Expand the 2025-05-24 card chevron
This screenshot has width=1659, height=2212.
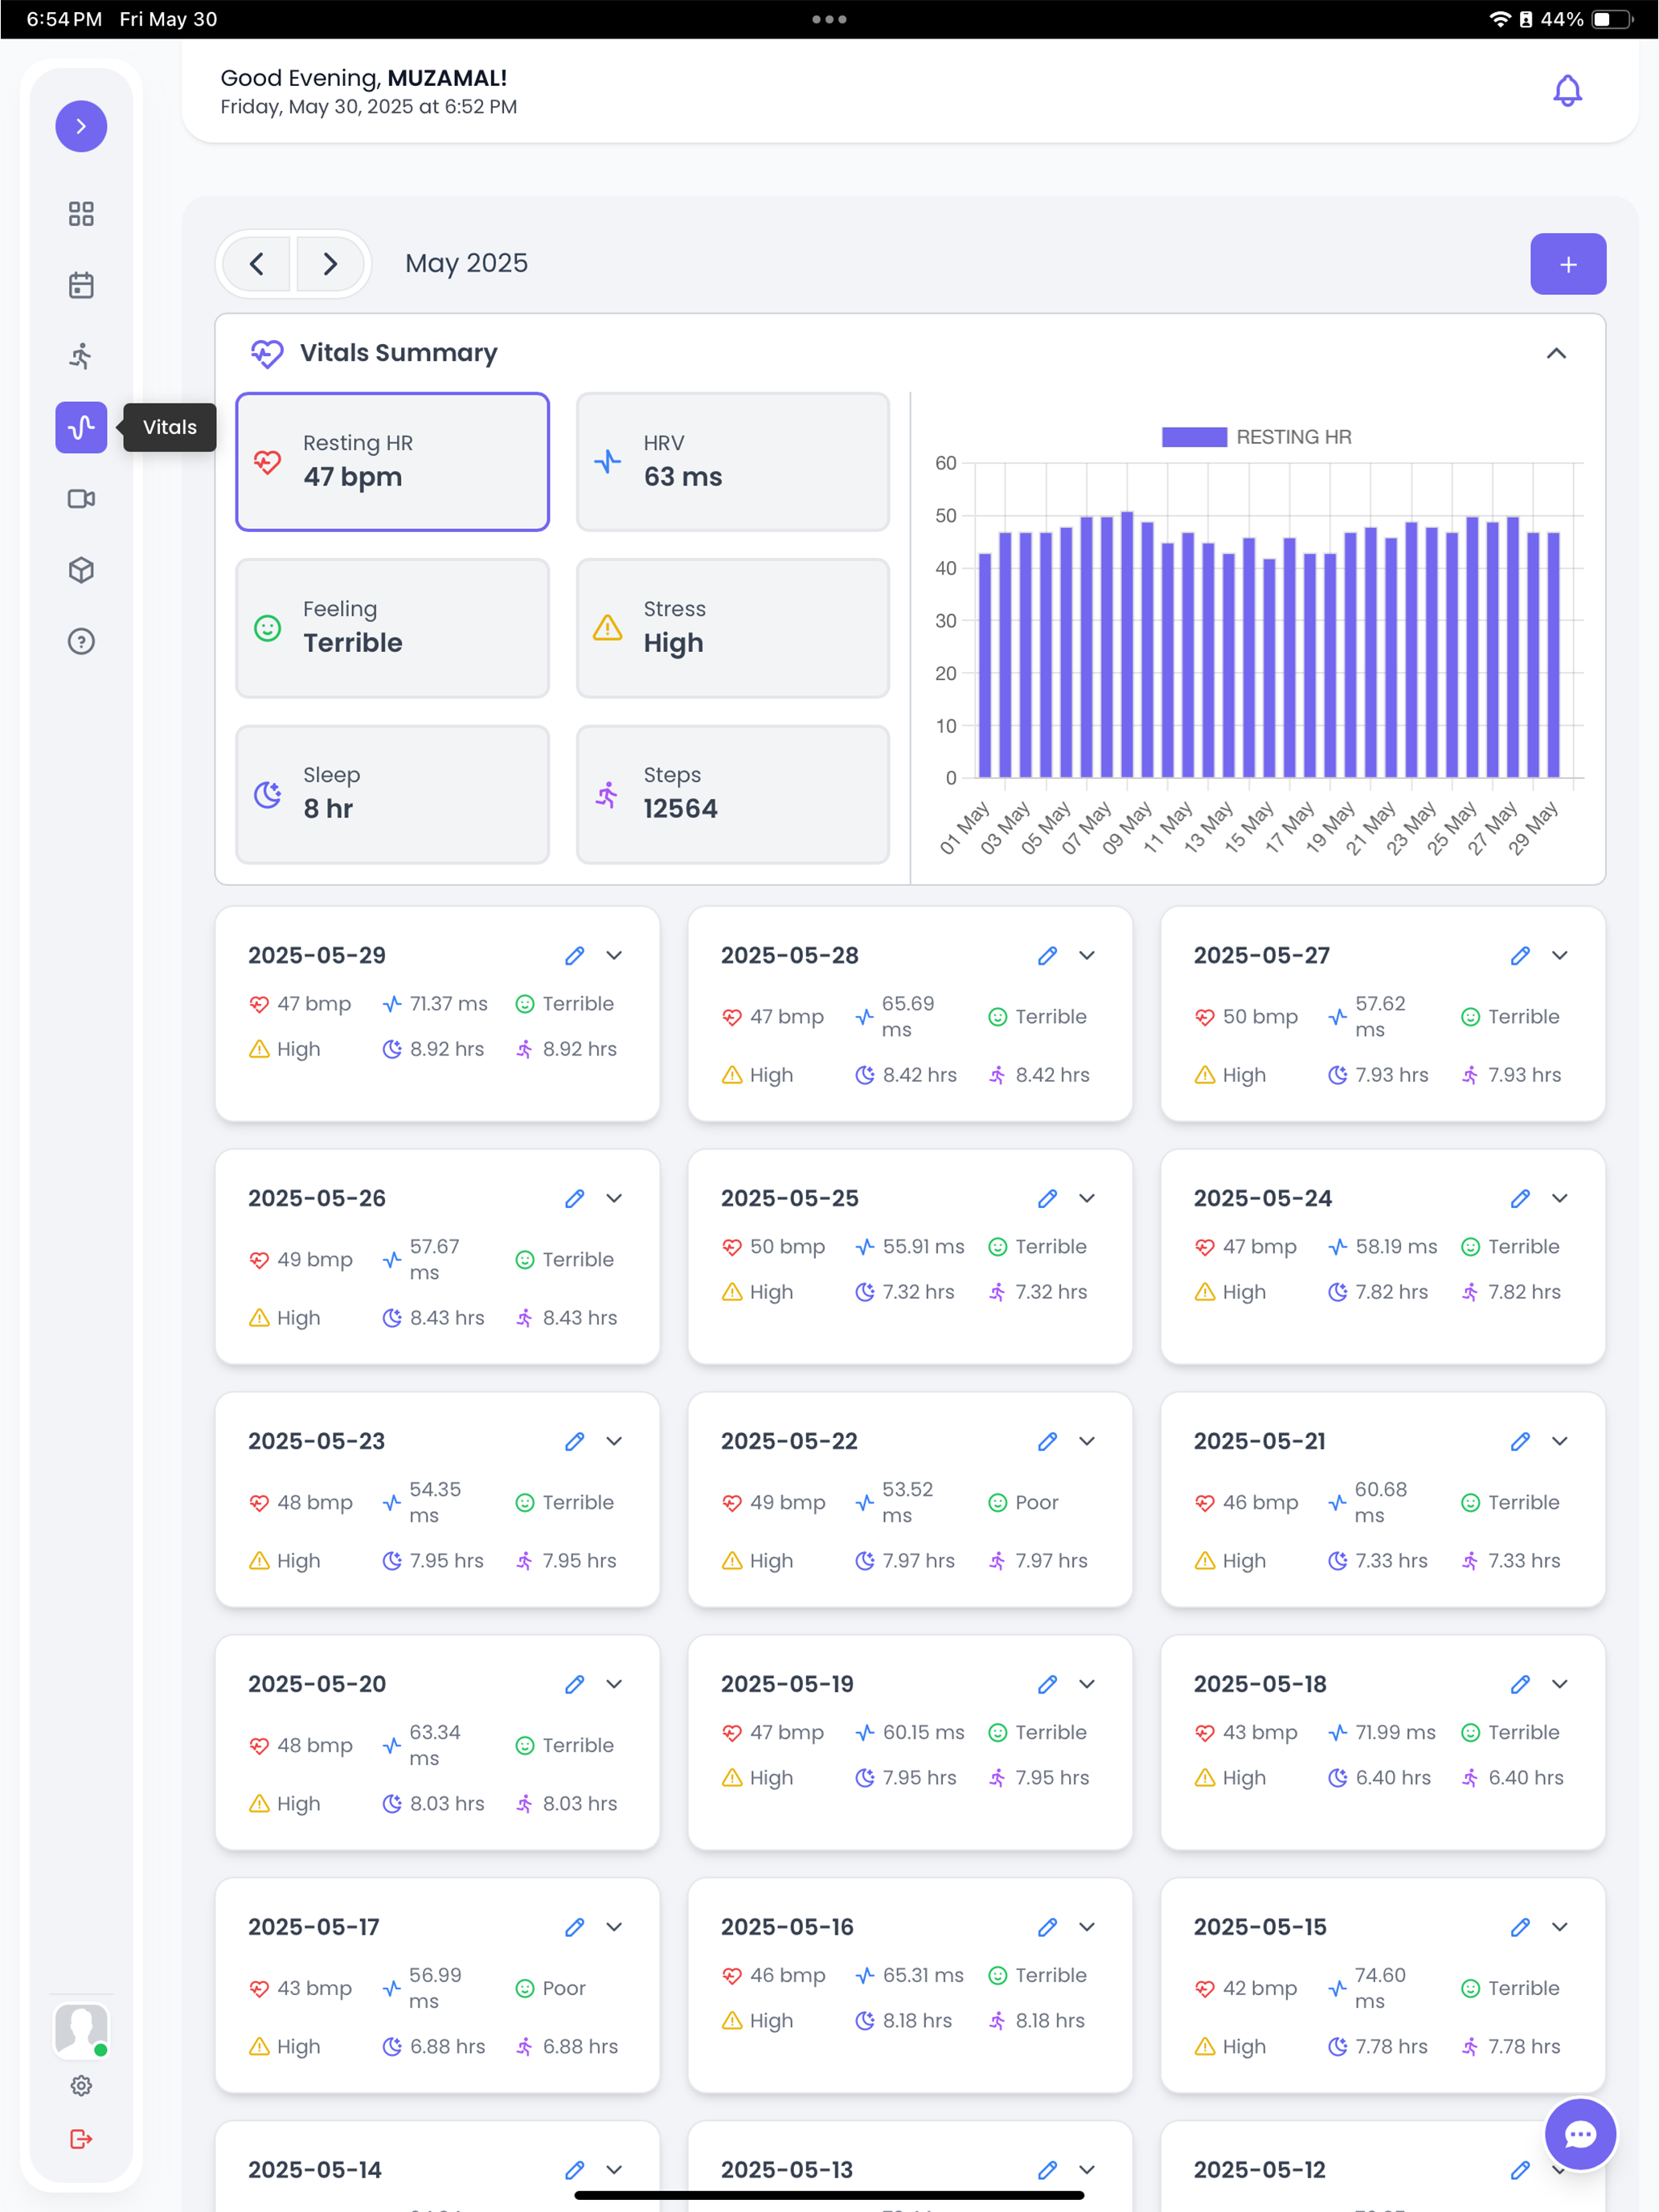pyautogui.click(x=1560, y=1198)
